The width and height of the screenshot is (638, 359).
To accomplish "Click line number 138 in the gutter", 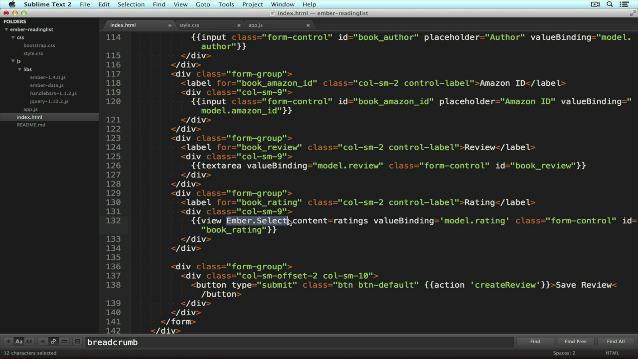I will (113, 285).
